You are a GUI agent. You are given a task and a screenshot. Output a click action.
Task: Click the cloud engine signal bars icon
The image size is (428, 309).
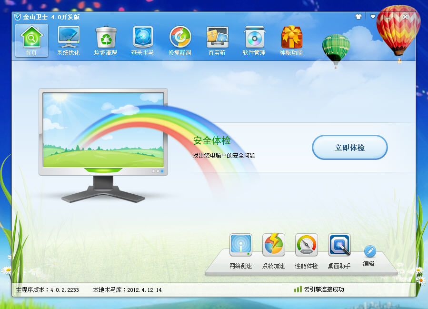click(x=298, y=289)
